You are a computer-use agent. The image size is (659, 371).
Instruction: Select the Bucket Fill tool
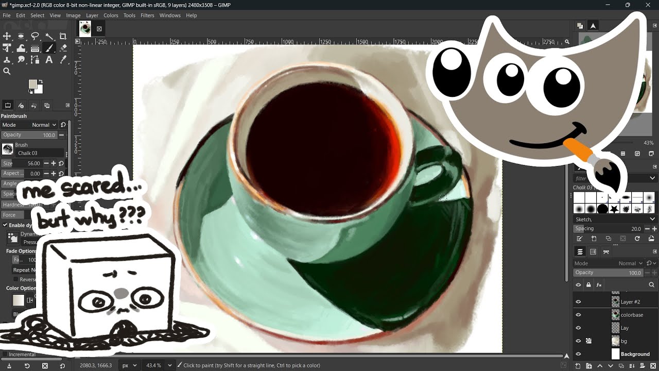pyautogui.click(x=35, y=48)
